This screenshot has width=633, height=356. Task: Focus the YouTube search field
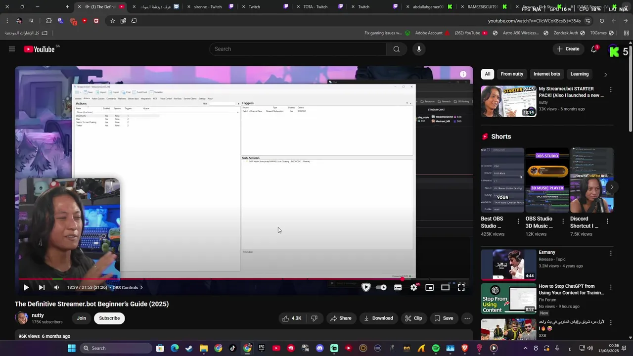(x=298, y=49)
